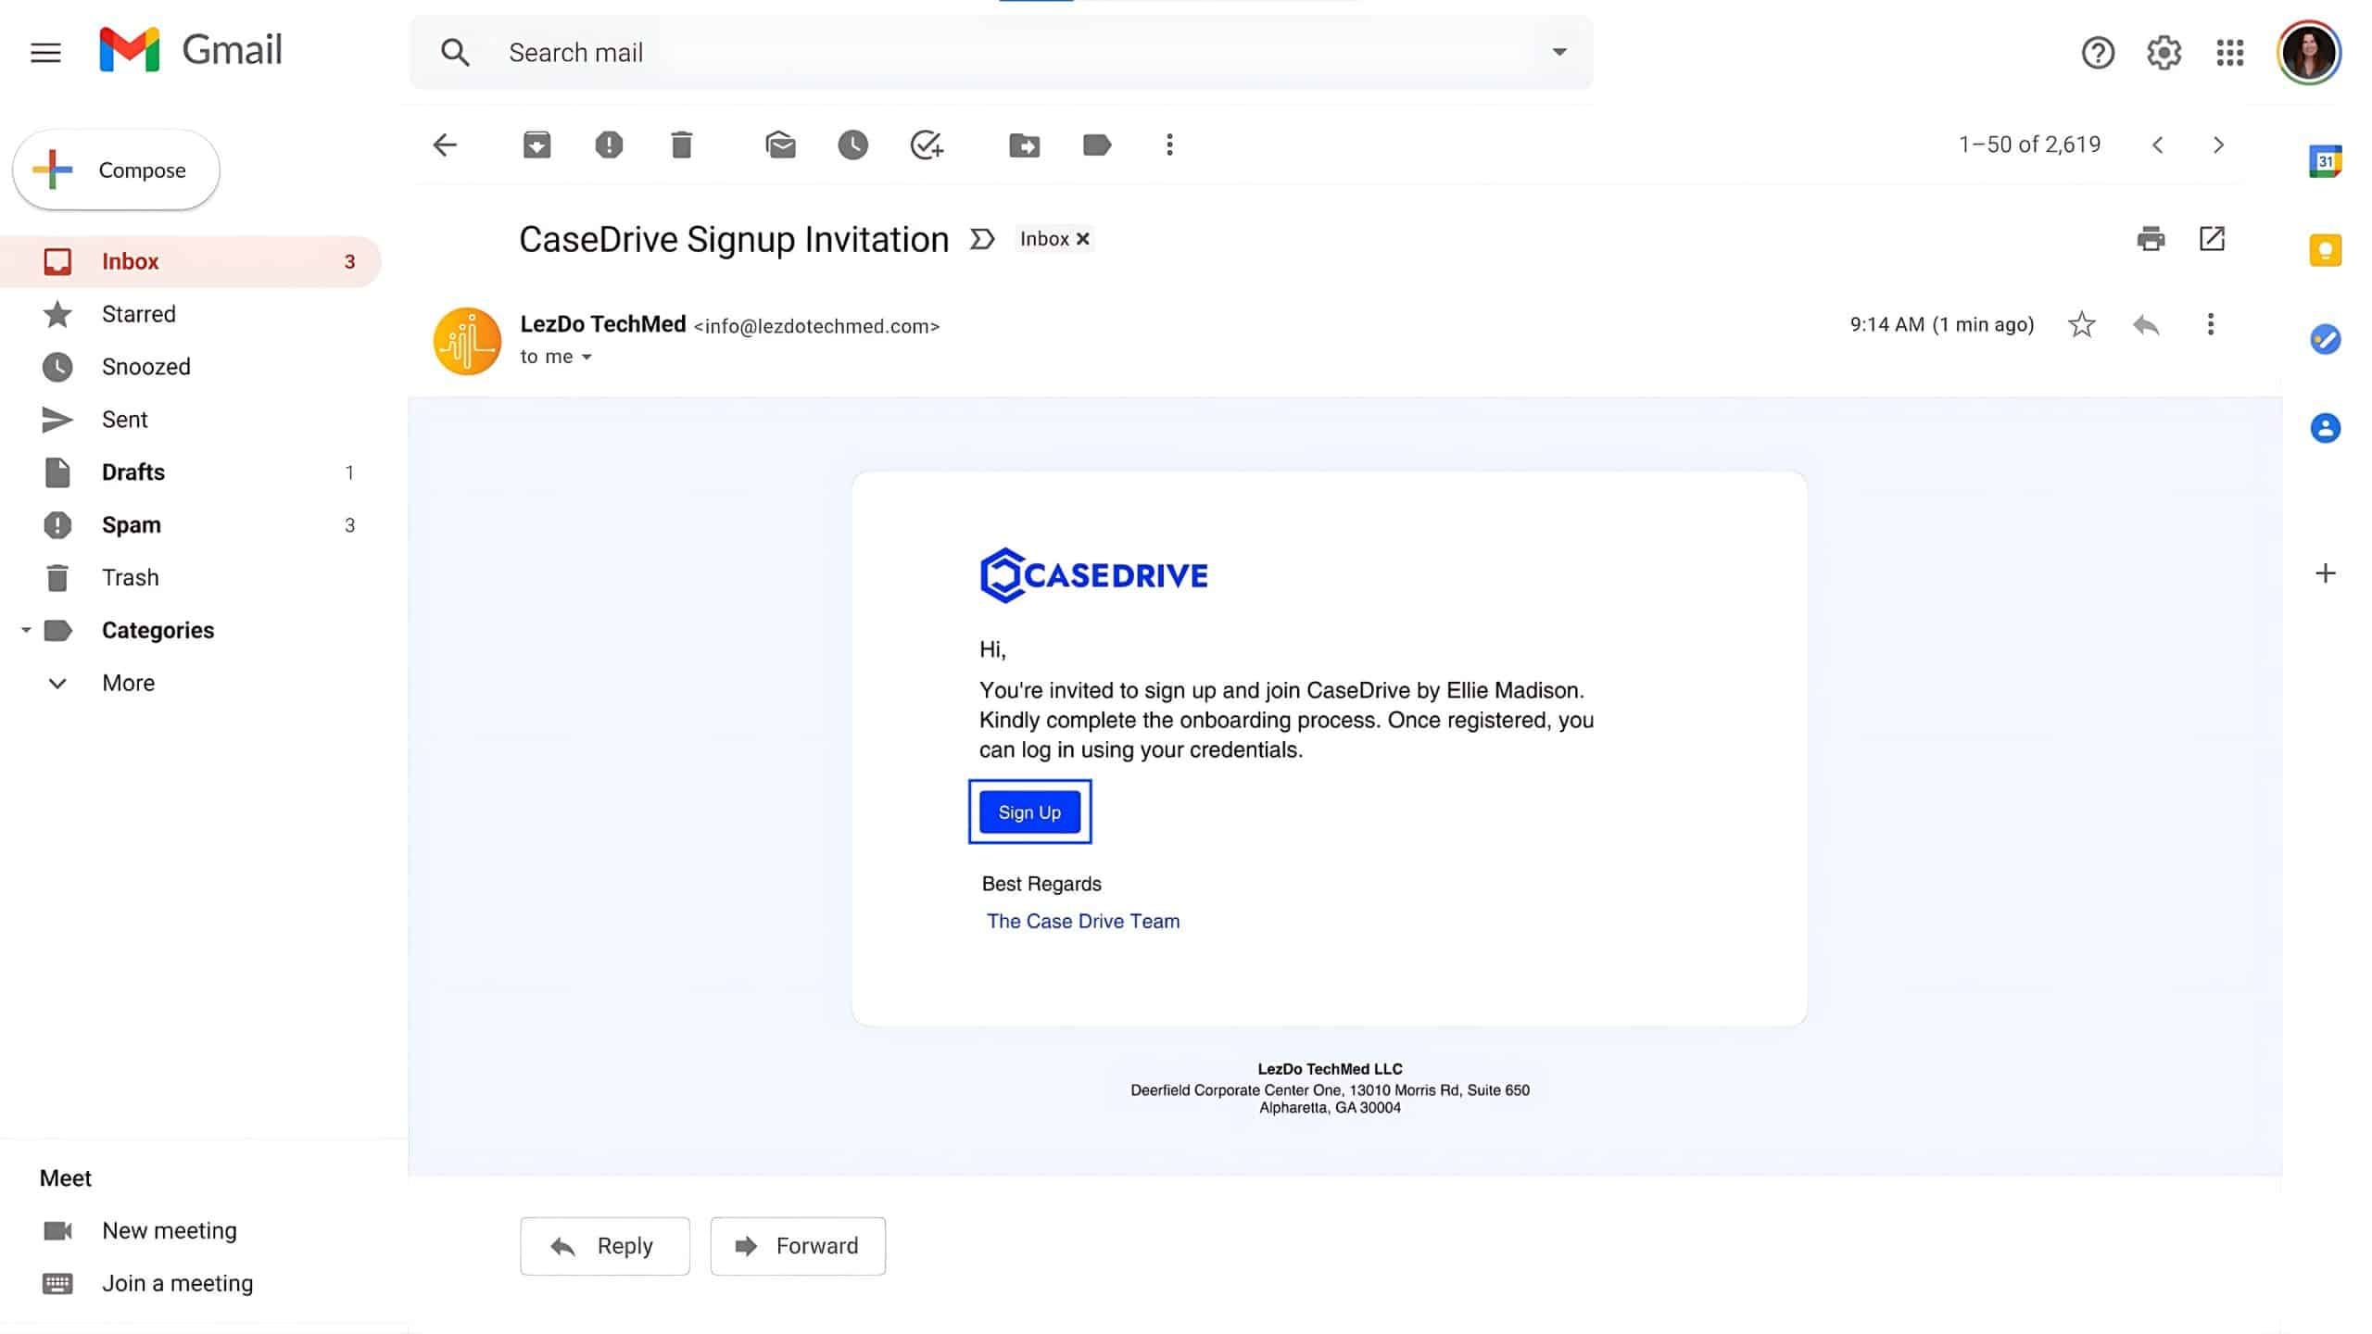This screenshot has height=1334, width=2372.
Task: Click the reply arrow in message header
Action: click(x=2146, y=324)
